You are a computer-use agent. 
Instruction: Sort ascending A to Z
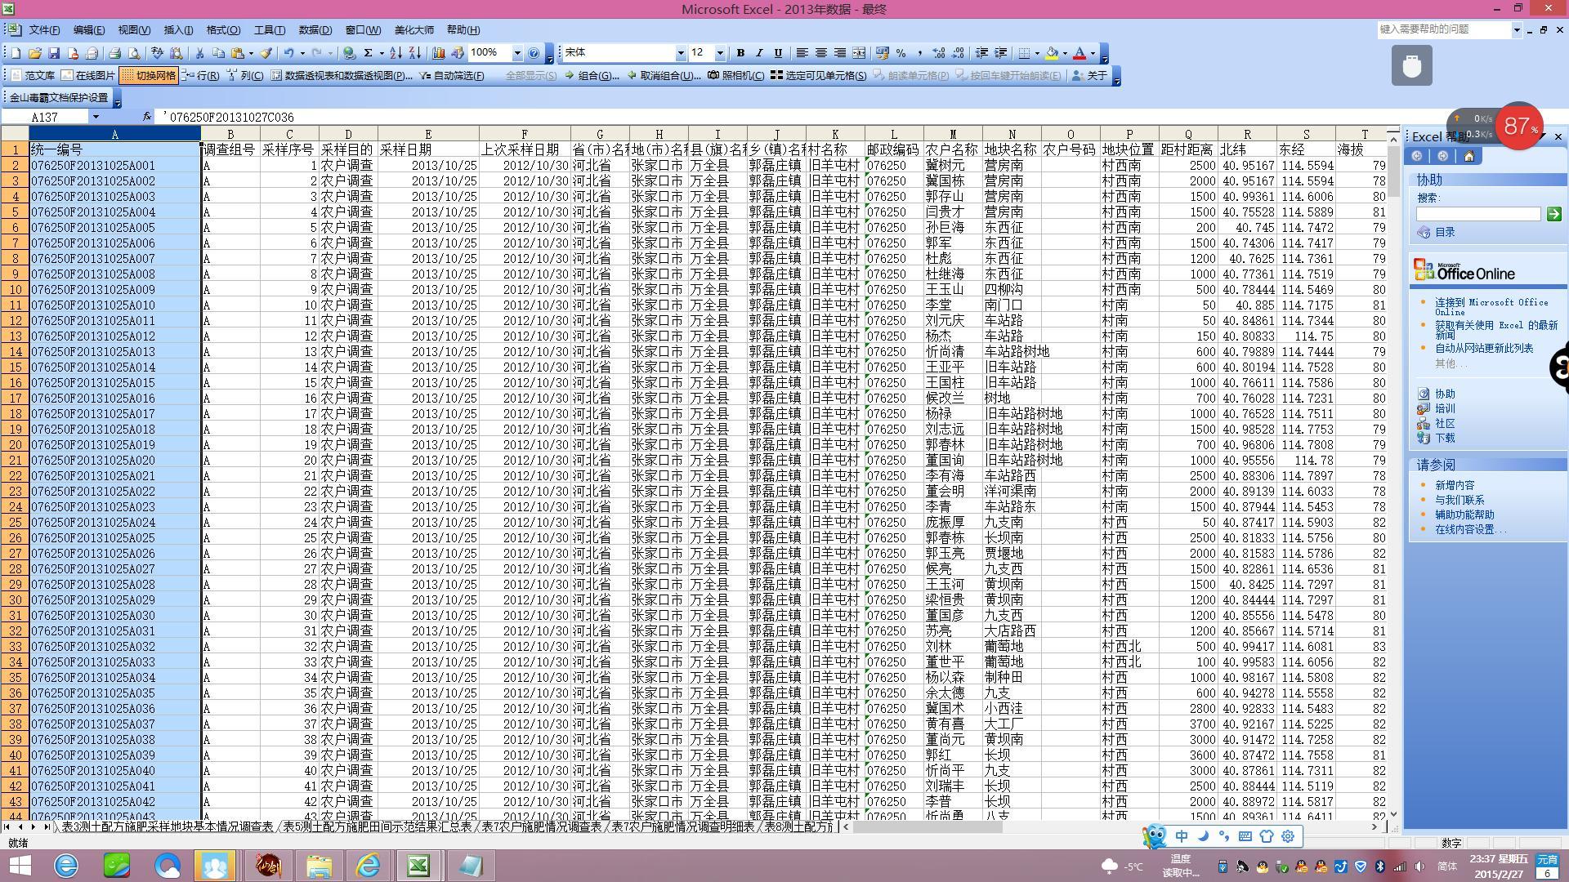[396, 53]
